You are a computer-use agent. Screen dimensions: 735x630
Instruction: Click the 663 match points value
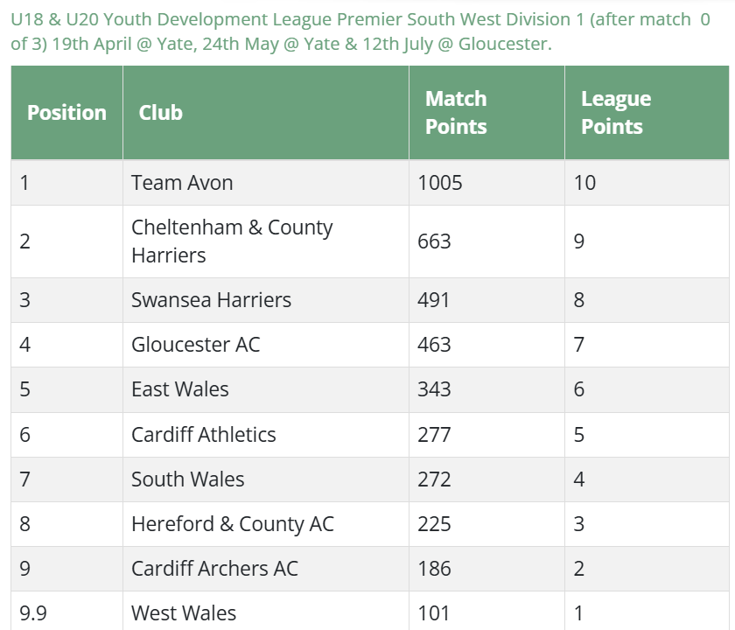pyautogui.click(x=434, y=241)
